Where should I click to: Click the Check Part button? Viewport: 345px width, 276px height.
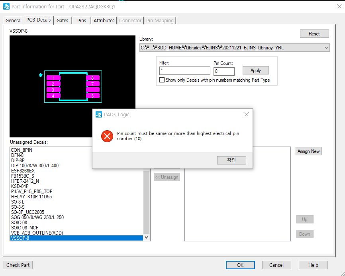click(18, 265)
